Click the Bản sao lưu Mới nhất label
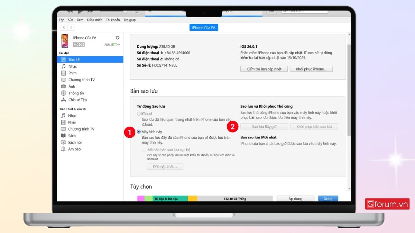 [x=259, y=137]
